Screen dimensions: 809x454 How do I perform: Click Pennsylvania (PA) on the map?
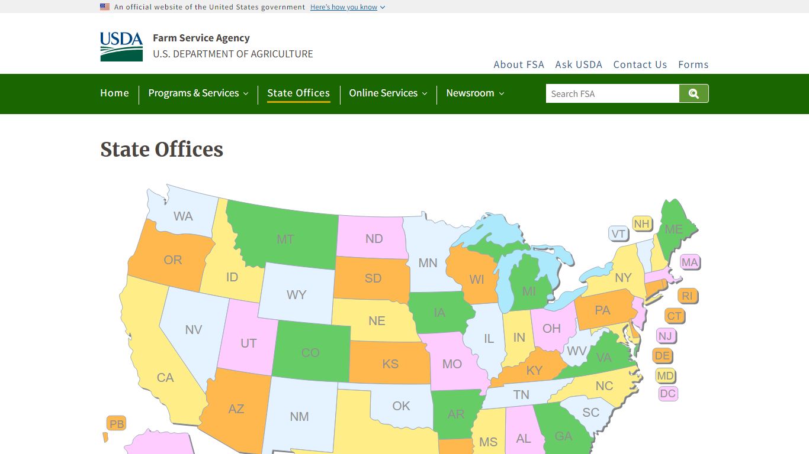(602, 310)
